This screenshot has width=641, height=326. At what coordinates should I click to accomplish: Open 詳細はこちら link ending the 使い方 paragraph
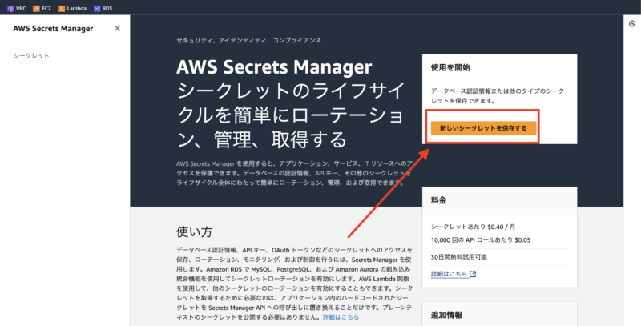pyautogui.click(x=341, y=317)
